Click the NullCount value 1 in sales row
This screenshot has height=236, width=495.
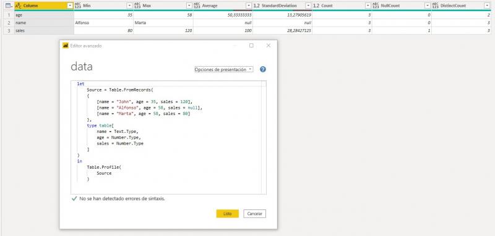click(x=402, y=30)
